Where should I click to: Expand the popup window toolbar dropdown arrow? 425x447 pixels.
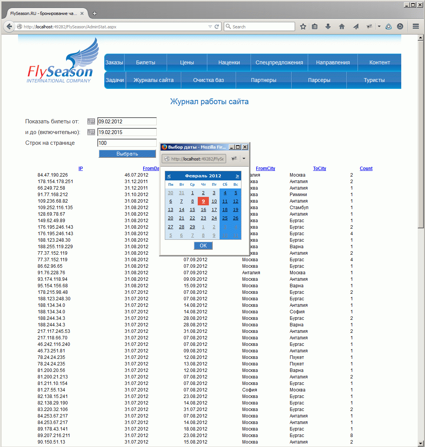244,159
